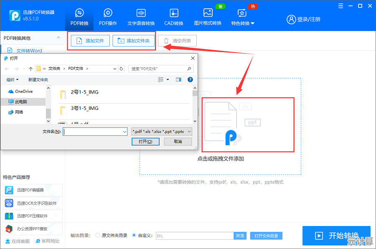The width and height of the screenshot is (376, 249).
Task: Click the 开始转换 button
Action: 336,235
